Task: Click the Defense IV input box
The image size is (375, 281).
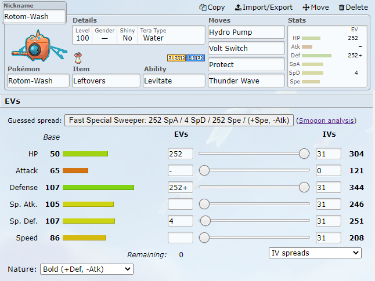Action: coord(329,187)
